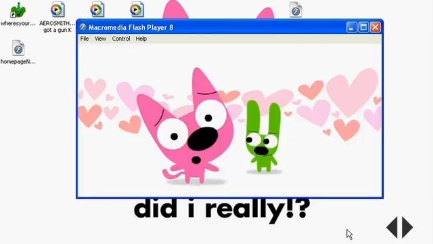Minimize the Macromedia Flash Player window

(x=352, y=27)
